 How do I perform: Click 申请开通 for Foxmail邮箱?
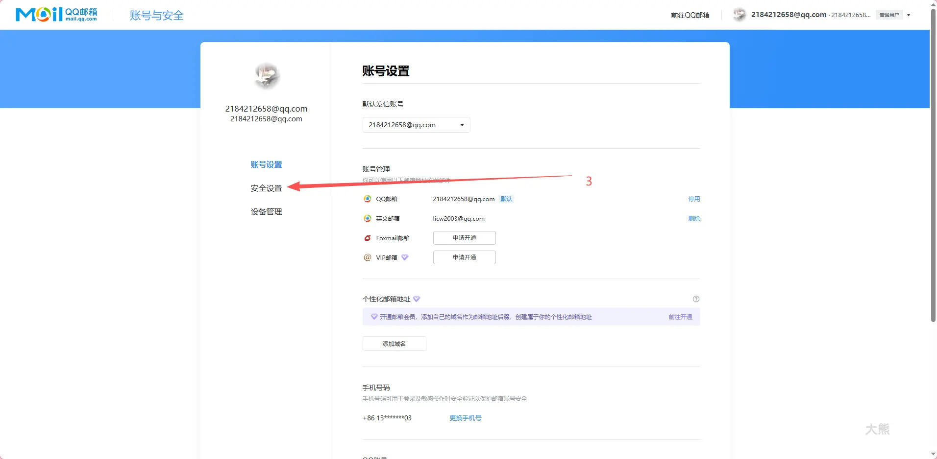(x=464, y=237)
